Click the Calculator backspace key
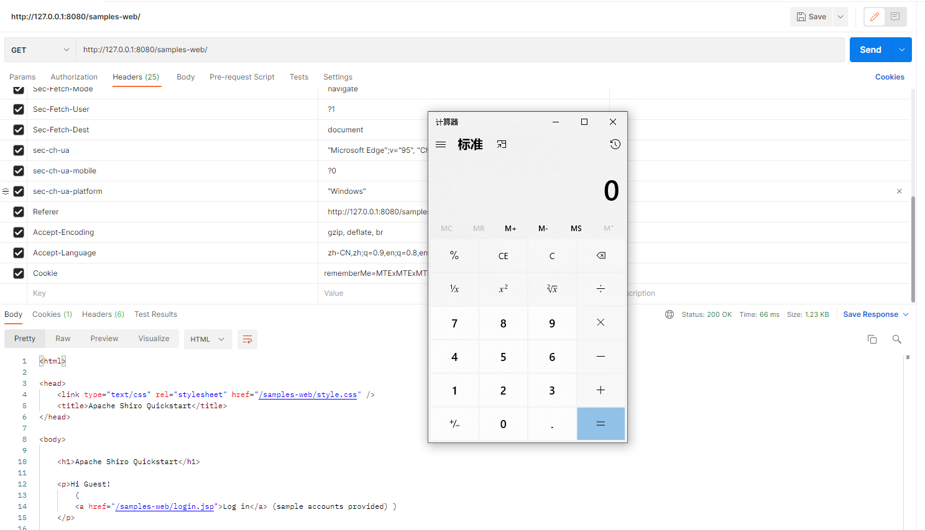The height and width of the screenshot is (530, 925). (601, 256)
